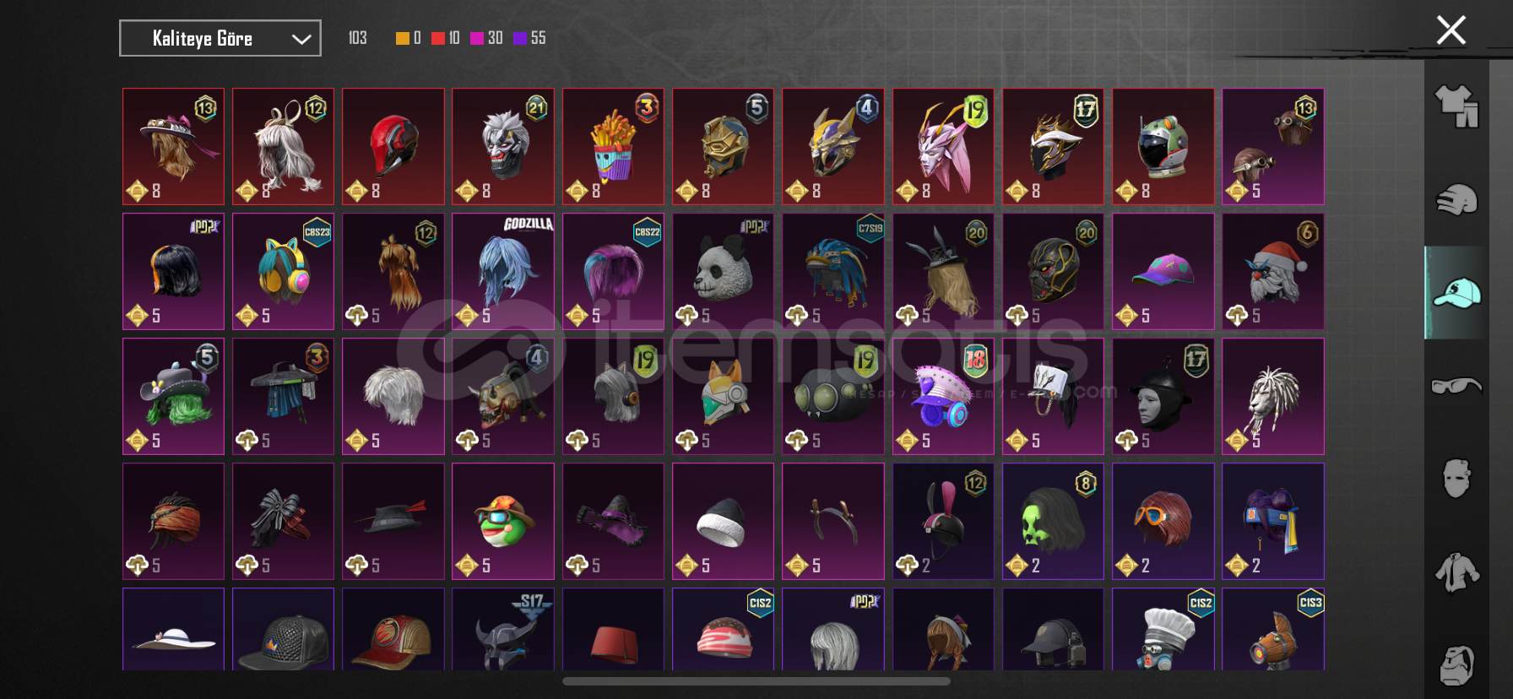
Task: Open the outfits category shirt icon
Action: click(x=1456, y=106)
